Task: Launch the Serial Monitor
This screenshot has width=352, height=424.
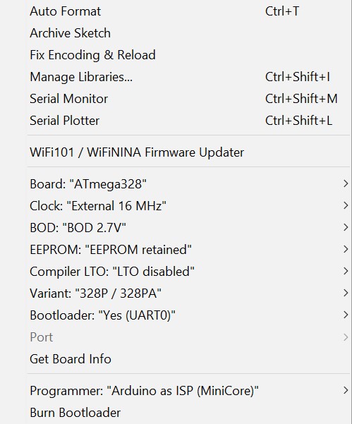Action: [x=188, y=99]
